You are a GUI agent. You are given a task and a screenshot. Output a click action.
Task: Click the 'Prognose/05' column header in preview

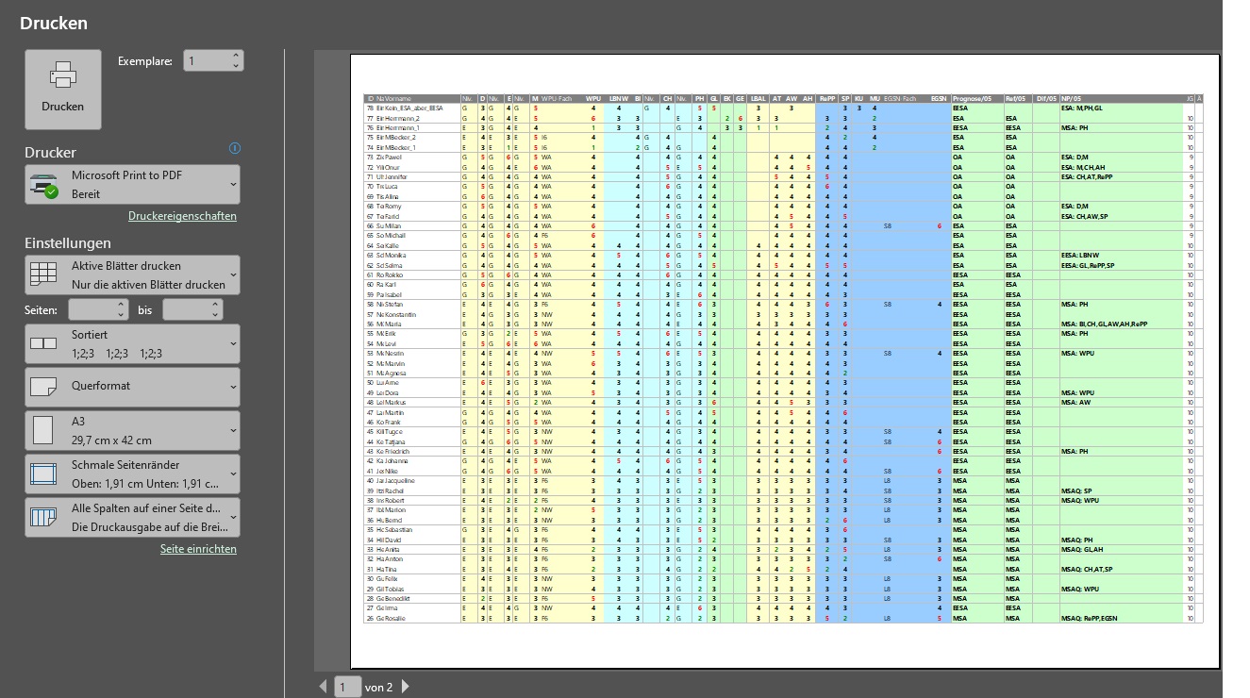coord(972,98)
